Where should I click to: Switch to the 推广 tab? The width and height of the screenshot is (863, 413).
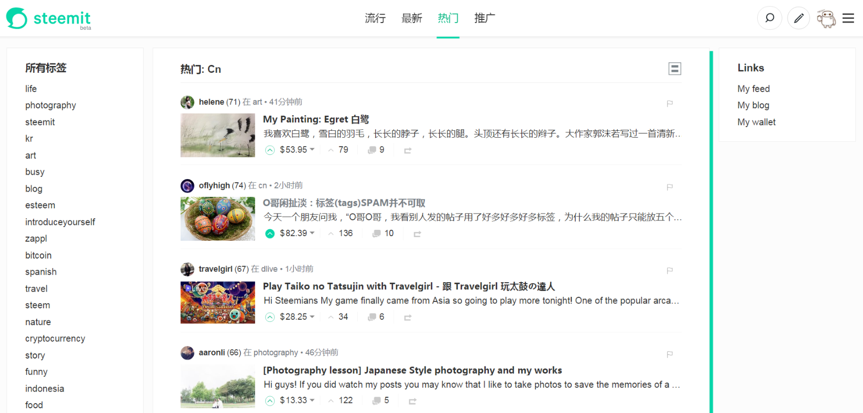click(x=485, y=18)
